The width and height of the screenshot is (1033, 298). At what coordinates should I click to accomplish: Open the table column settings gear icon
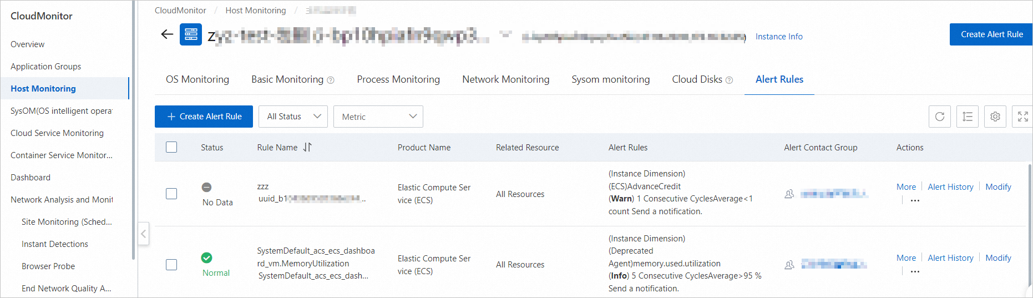click(995, 117)
